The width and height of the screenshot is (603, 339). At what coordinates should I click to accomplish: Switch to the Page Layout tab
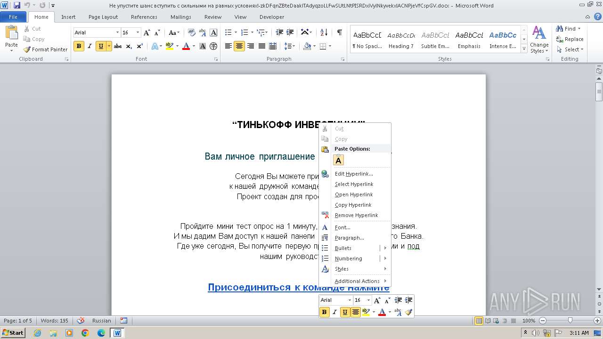coord(103,17)
